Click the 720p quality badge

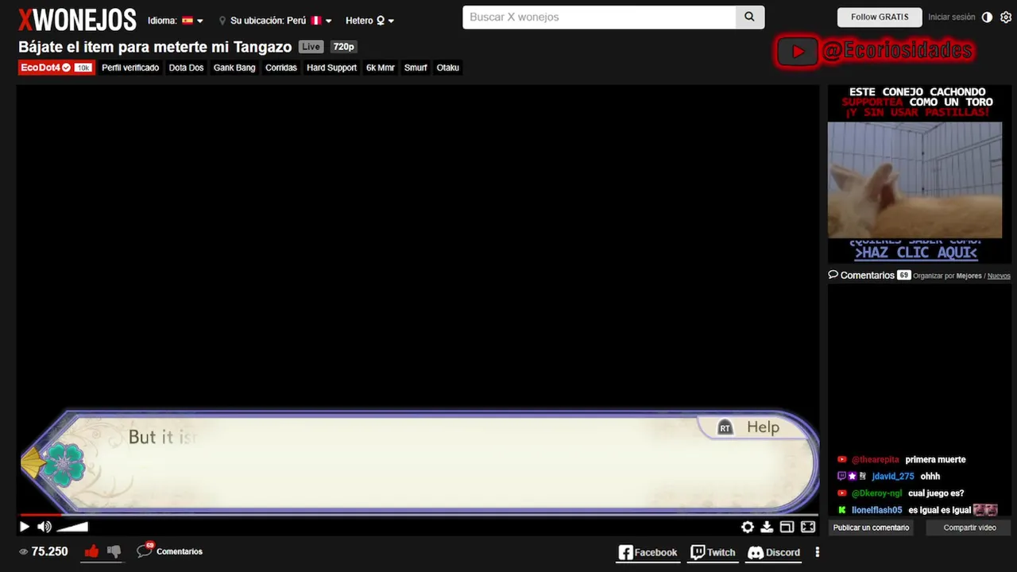[343, 47]
